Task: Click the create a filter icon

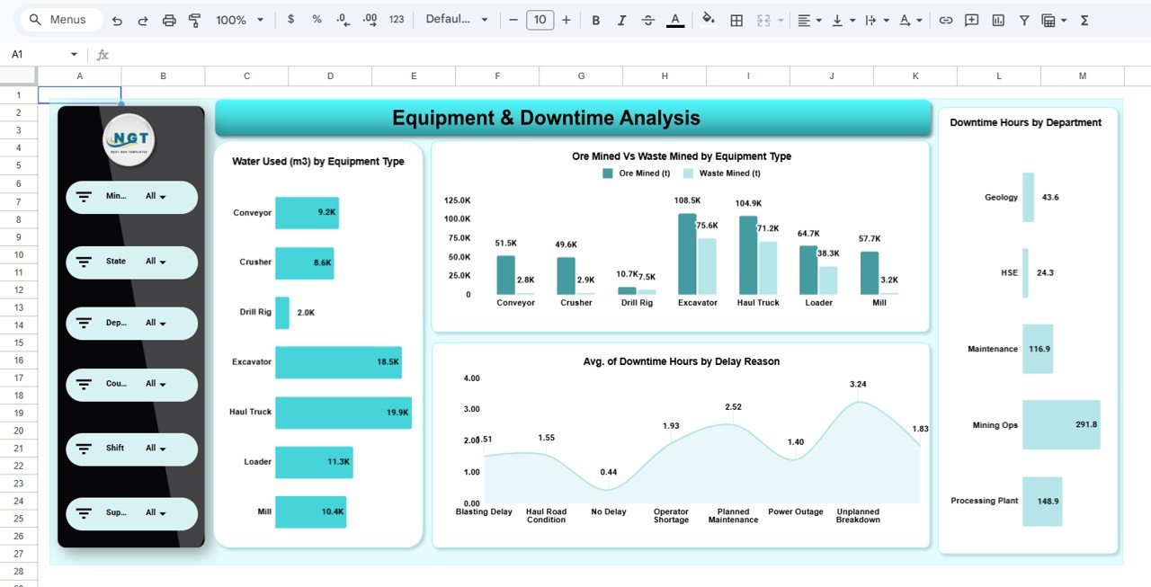Action: 1024,19
